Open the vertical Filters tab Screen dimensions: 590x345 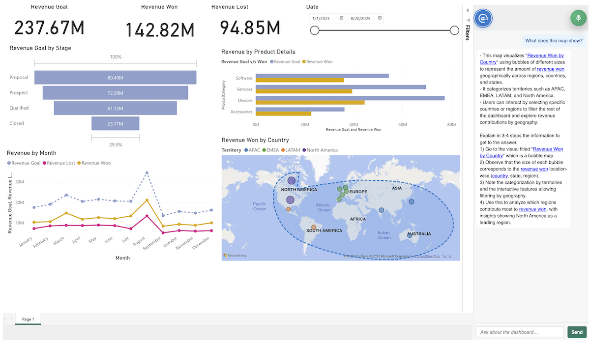coord(467,33)
